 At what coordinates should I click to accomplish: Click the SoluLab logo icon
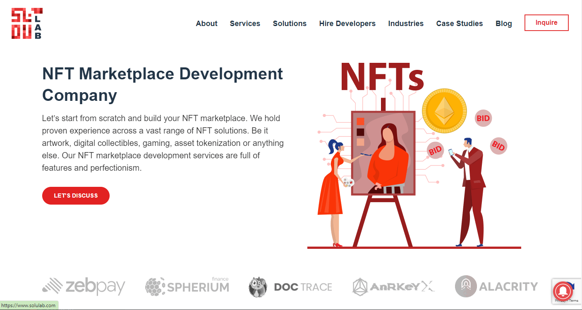click(27, 24)
